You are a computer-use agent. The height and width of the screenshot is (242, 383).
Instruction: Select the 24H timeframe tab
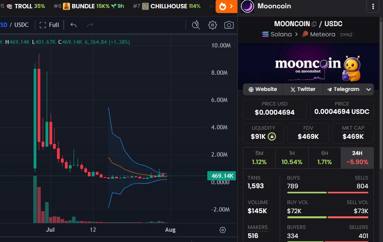[x=357, y=158]
